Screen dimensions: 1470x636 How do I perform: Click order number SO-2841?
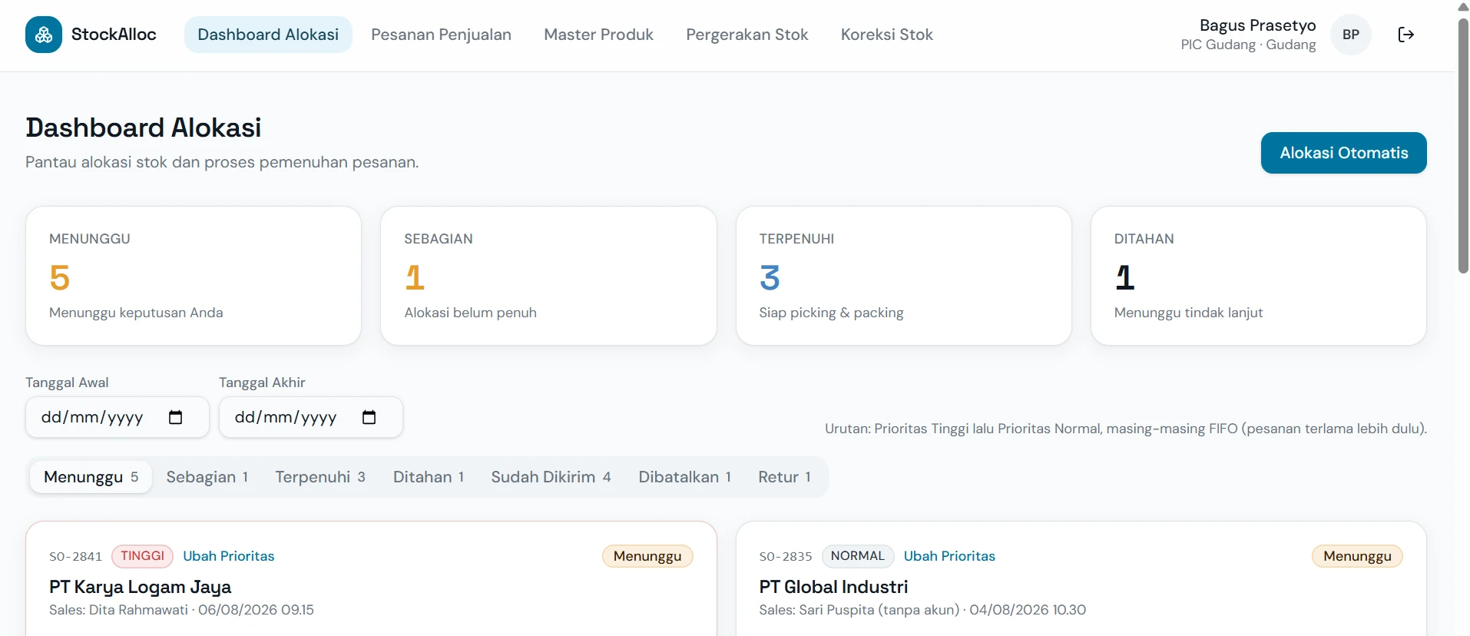(75, 556)
